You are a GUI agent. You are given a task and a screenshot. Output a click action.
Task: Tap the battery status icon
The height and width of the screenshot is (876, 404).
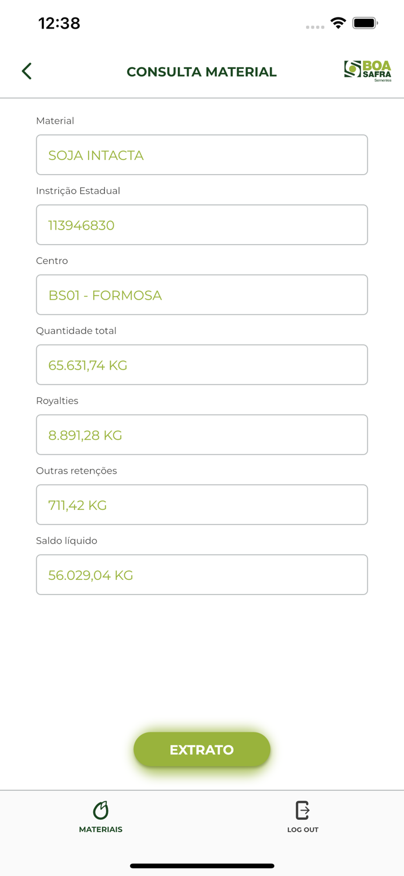(x=365, y=23)
